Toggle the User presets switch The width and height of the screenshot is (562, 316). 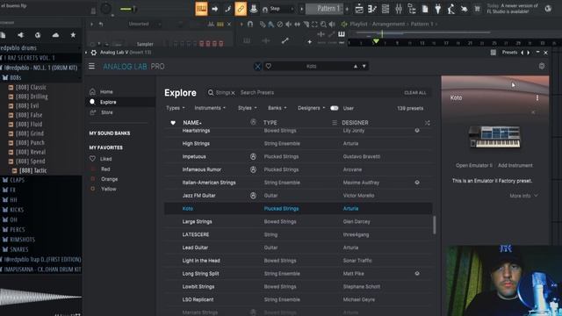pos(334,108)
